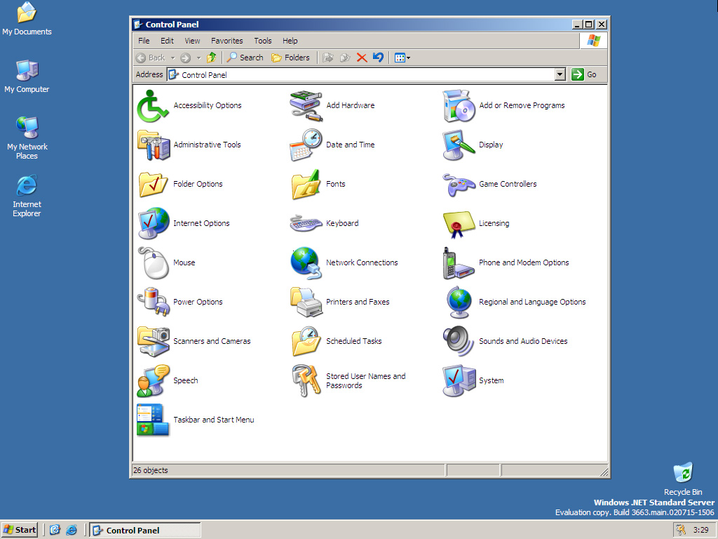Click the Search toolbar button
Image resolution: width=718 pixels, height=539 pixels.
[245, 58]
